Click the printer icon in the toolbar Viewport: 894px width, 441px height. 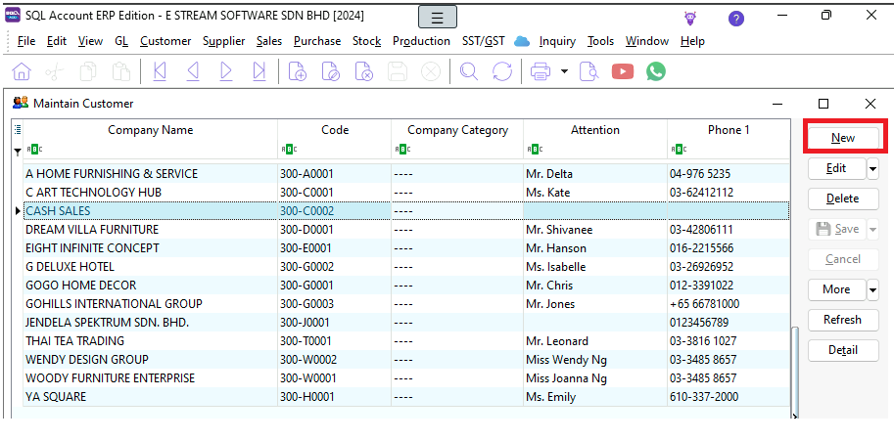click(540, 71)
